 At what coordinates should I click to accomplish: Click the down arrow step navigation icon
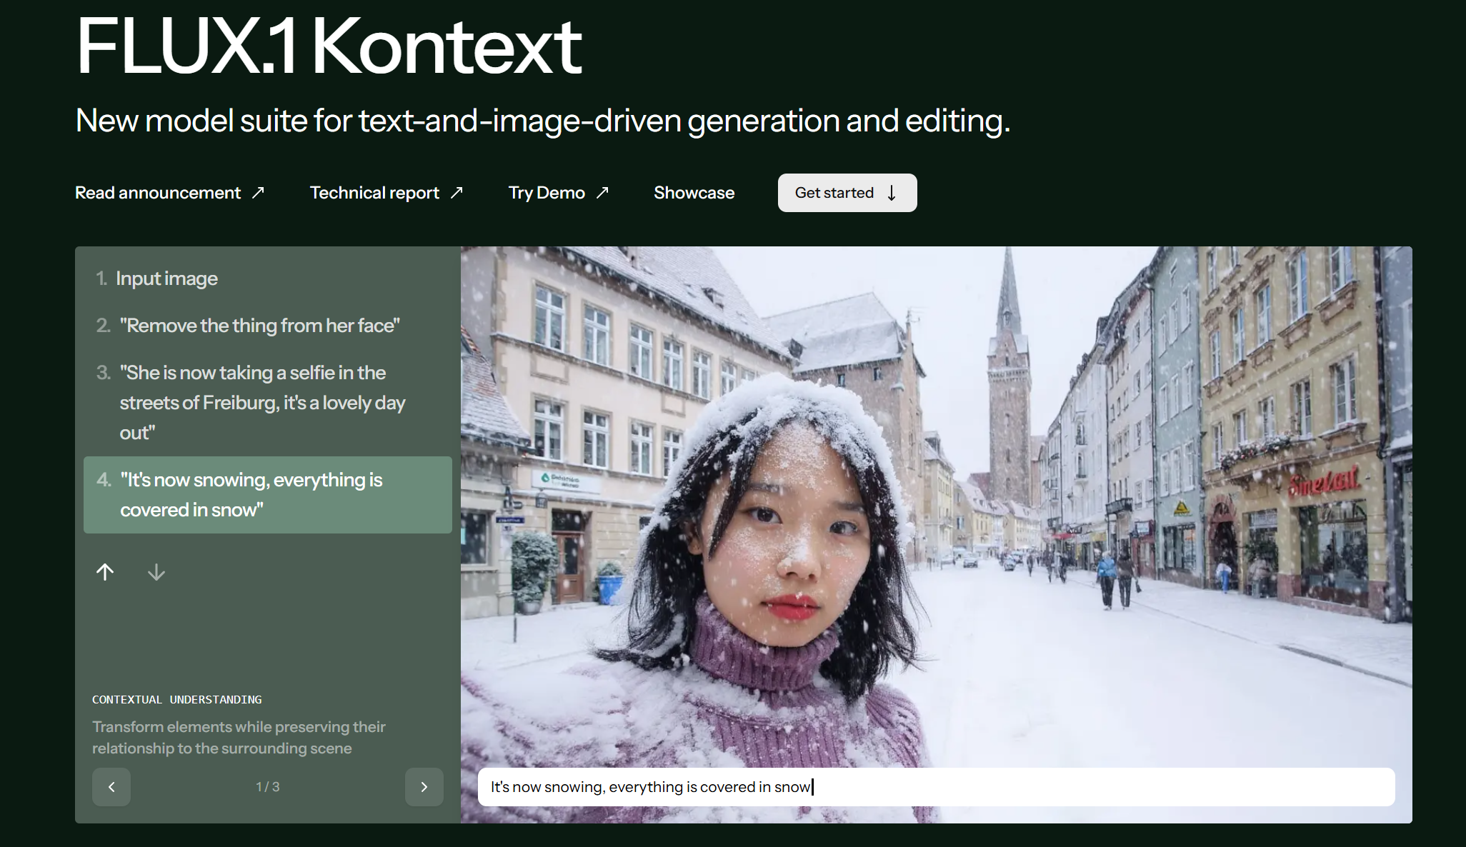coord(156,572)
